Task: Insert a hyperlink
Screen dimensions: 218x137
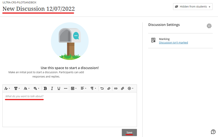Action: 116,88
